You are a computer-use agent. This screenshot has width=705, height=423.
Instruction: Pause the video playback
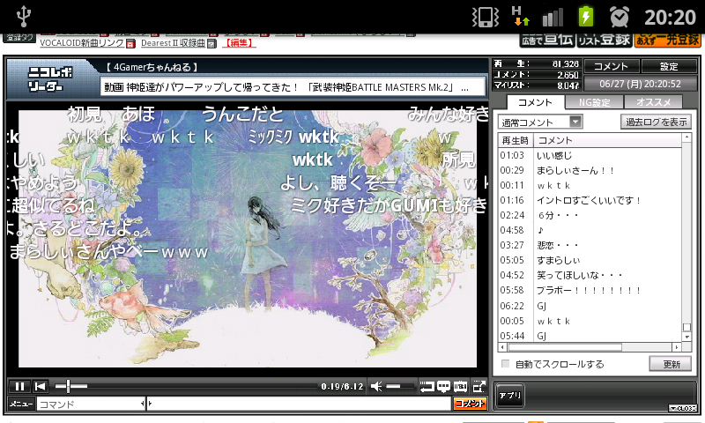tap(19, 386)
